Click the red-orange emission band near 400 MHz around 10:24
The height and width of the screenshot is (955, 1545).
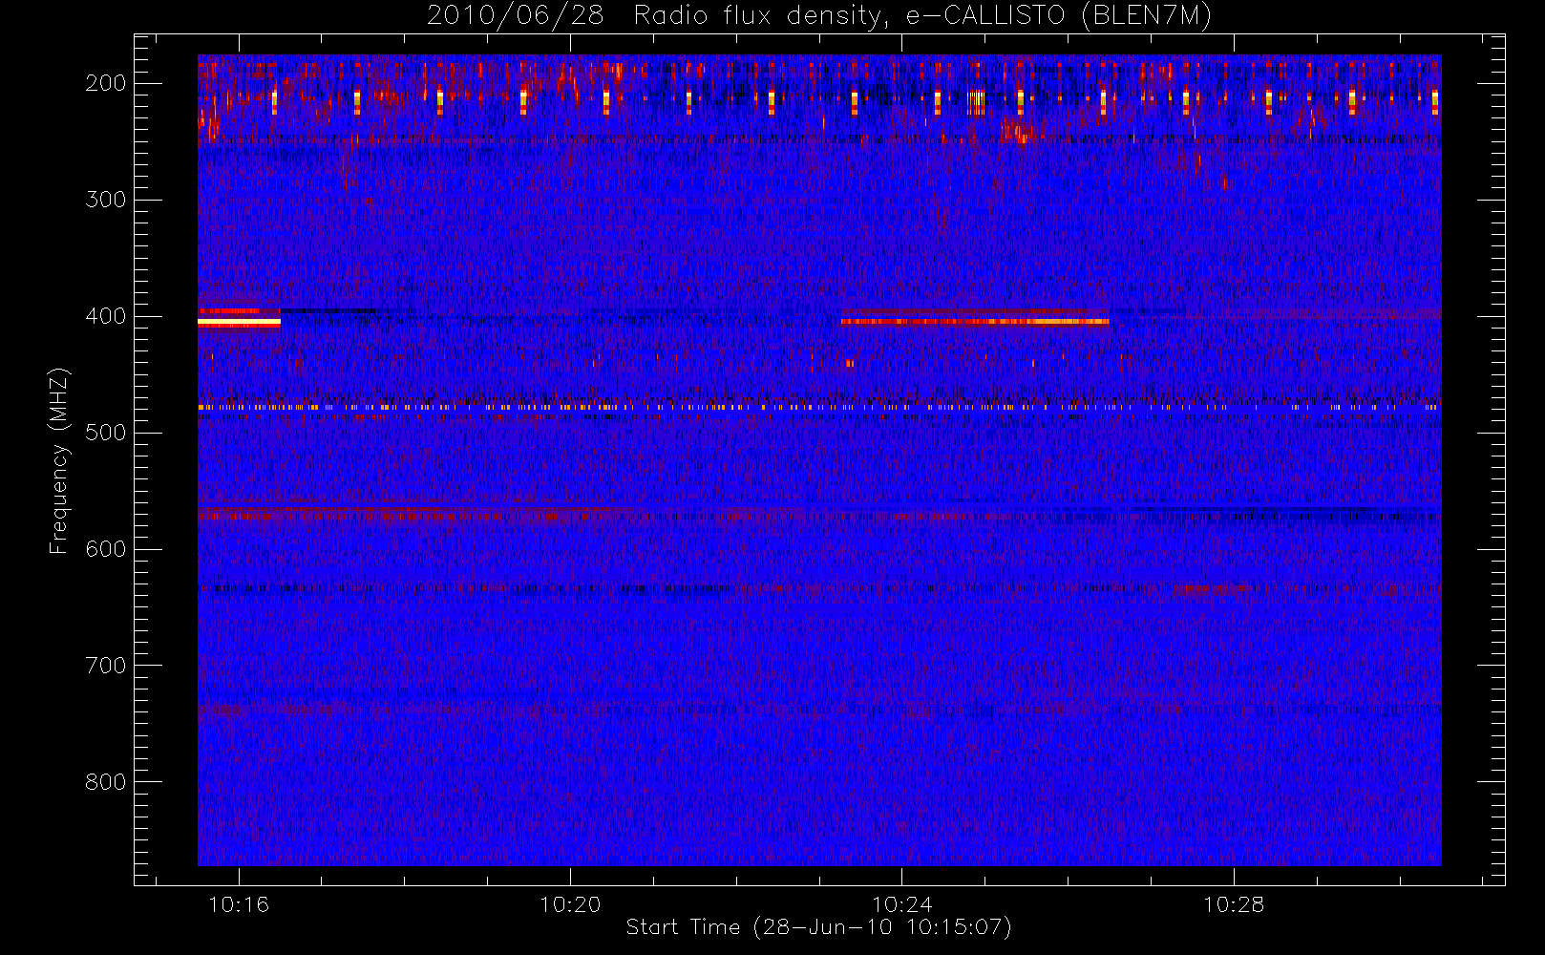pos(975,322)
